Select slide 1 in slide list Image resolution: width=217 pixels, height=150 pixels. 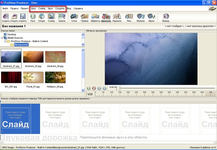pos(15,119)
